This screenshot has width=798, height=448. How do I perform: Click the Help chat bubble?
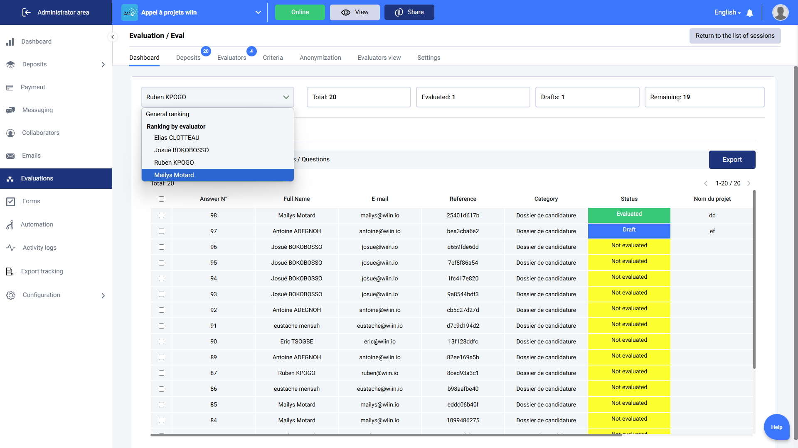[776, 427]
